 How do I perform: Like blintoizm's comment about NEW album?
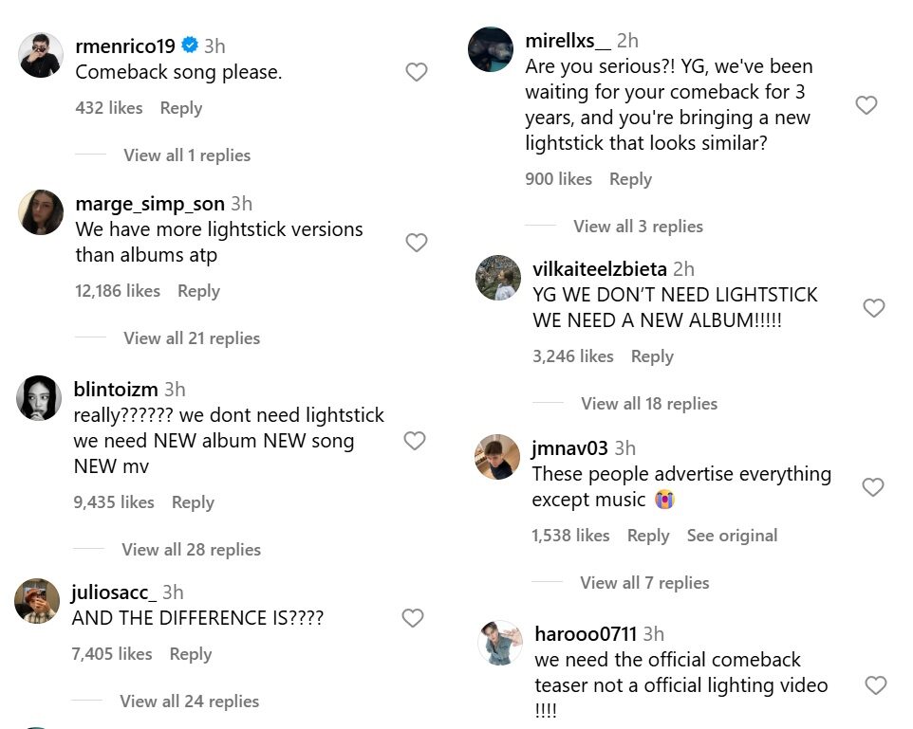(414, 440)
